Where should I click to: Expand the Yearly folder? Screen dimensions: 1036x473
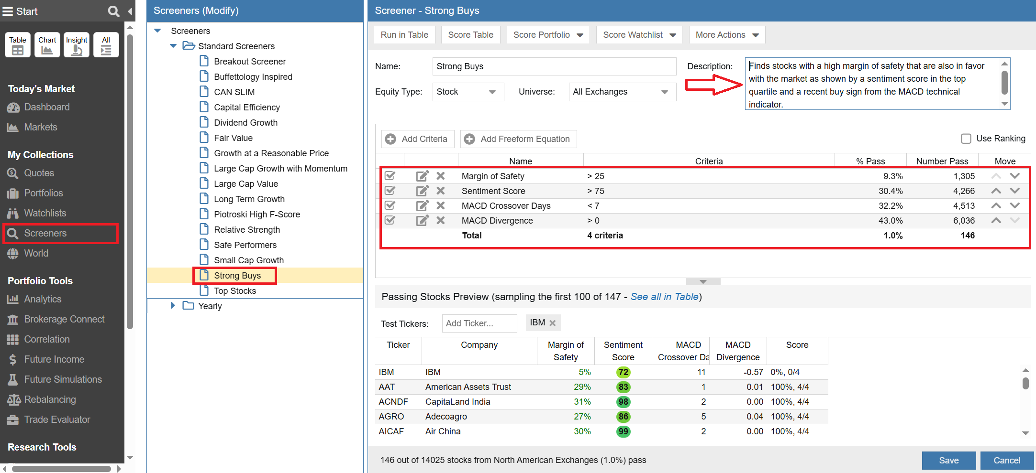click(173, 306)
